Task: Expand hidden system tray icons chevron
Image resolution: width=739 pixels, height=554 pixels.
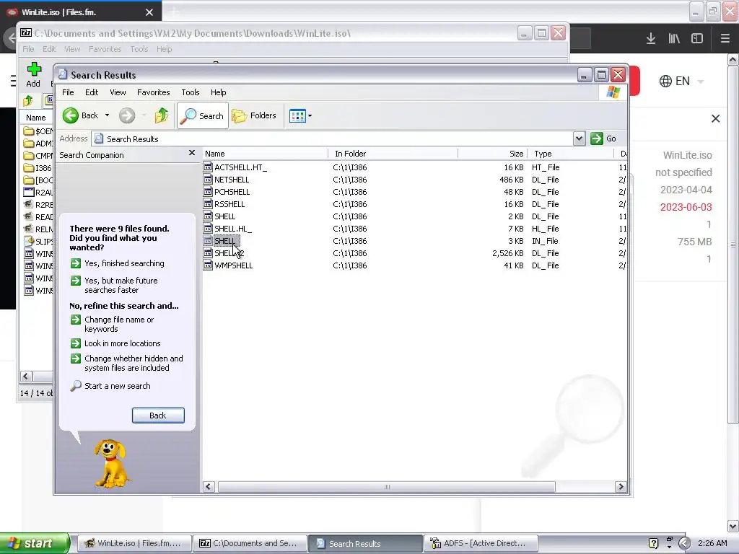Action: [x=685, y=544]
